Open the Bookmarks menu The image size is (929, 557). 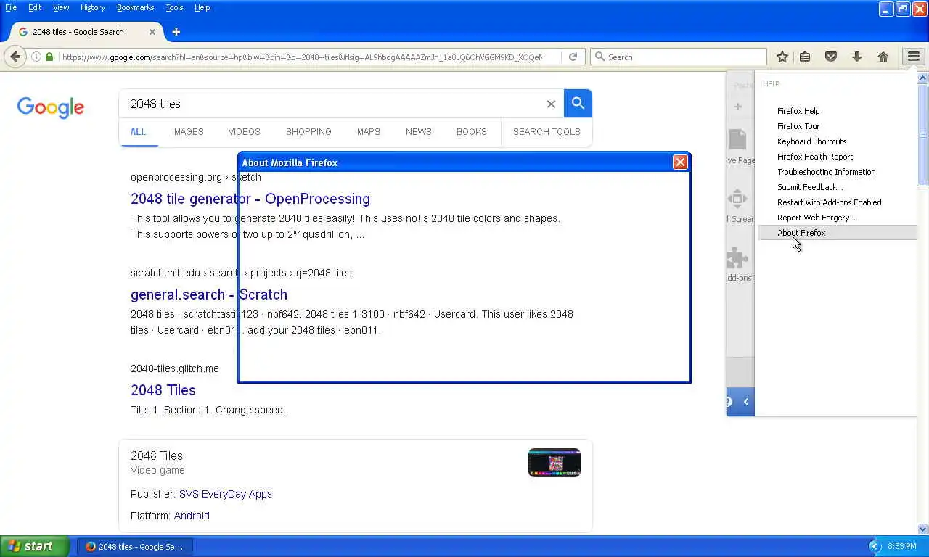click(x=135, y=7)
